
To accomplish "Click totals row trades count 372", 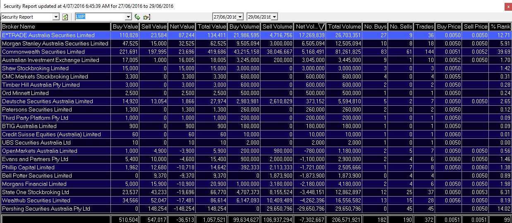I will (425, 219).
